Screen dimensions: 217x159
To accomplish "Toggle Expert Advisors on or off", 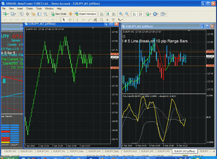I will pyautogui.click(x=85, y=14).
